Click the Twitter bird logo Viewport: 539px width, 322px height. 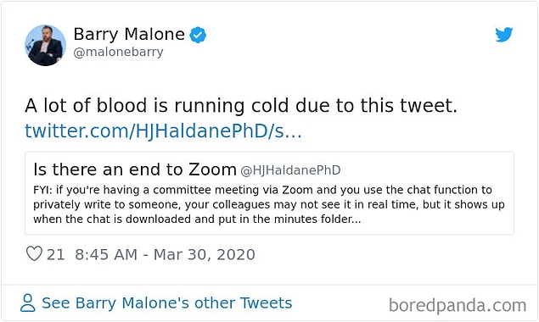[504, 35]
